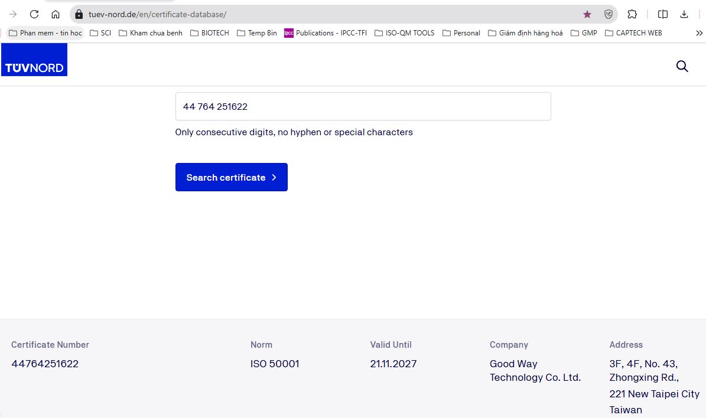The height and width of the screenshot is (418, 706).
Task: Open the GMP bookmark folder
Action: (584, 33)
